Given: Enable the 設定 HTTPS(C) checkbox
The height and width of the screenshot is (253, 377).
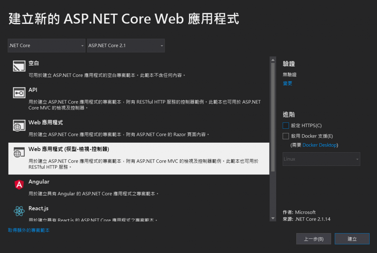Looking at the screenshot, I should coord(286,125).
